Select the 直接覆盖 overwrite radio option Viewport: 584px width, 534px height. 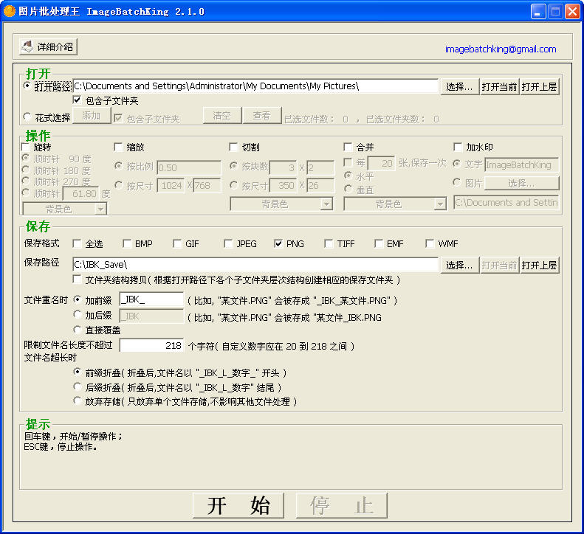[78, 330]
